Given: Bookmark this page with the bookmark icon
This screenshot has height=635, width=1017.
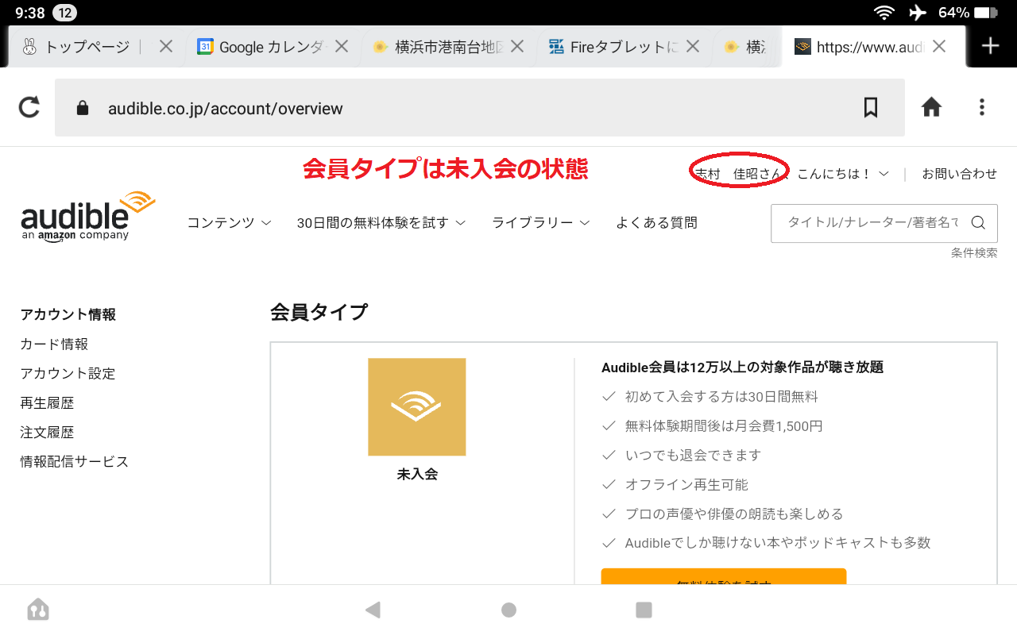Looking at the screenshot, I should point(871,107).
